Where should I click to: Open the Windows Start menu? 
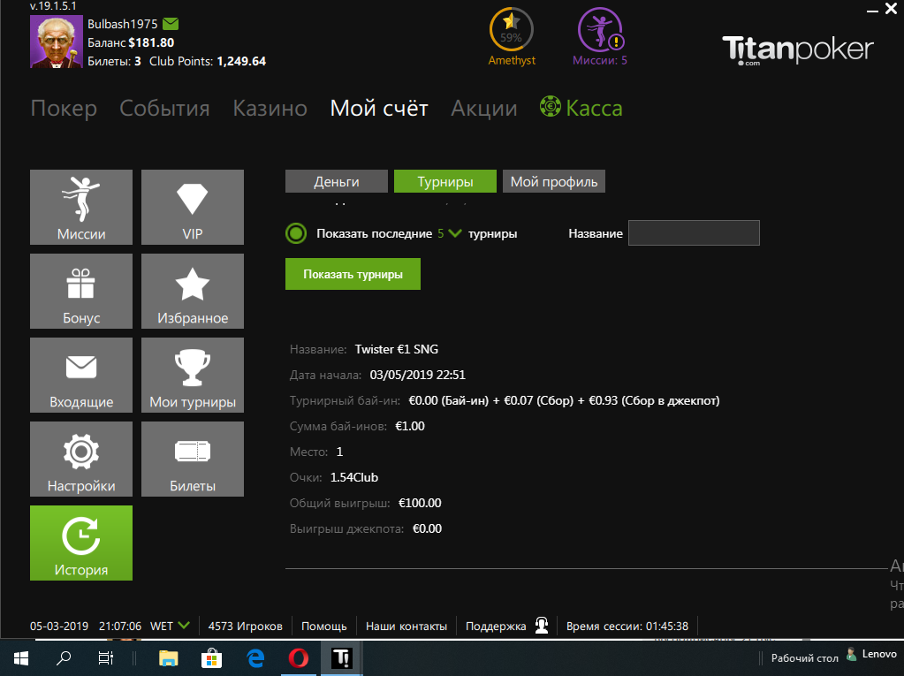click(21, 658)
